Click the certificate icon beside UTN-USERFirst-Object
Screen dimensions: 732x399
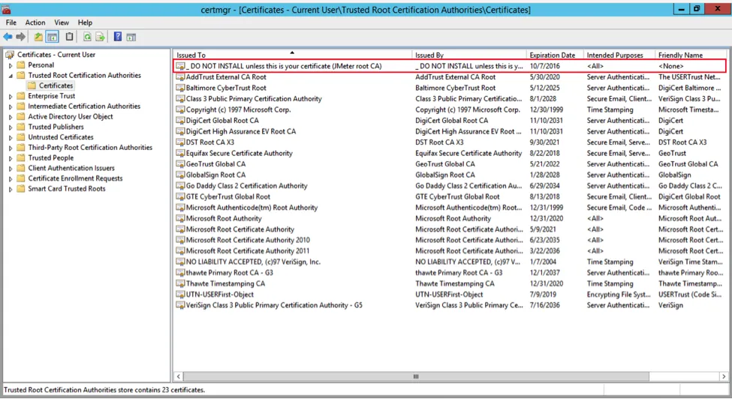coord(180,295)
